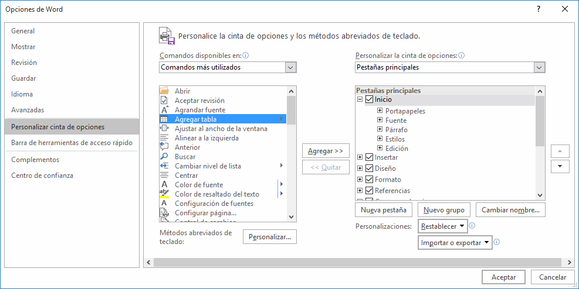
Task: Click the Abrir folder icon
Action: tap(164, 91)
